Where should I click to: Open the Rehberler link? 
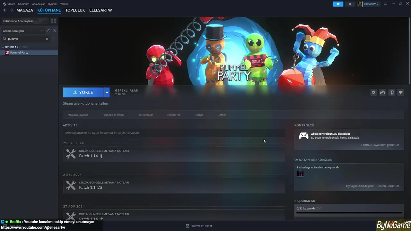[x=173, y=115]
